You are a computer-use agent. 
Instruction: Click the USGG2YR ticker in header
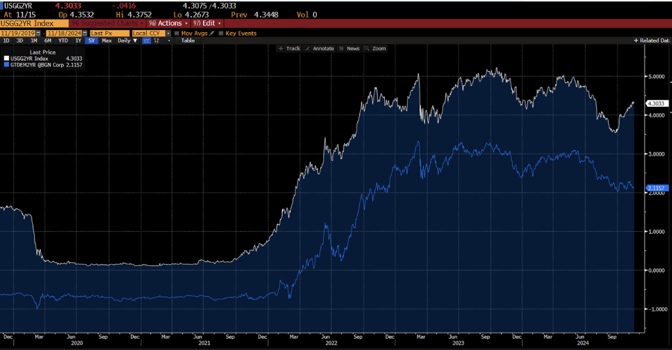(18, 6)
